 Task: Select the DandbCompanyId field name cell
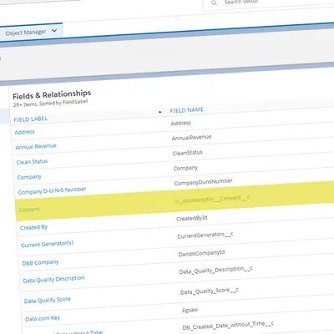pyautogui.click(x=201, y=254)
